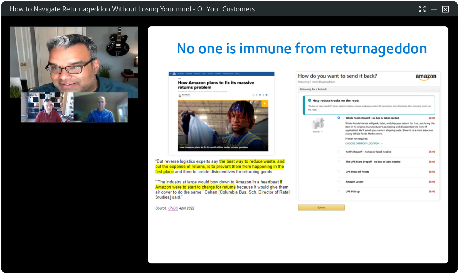Click the $0.00 price on Amazon Locker row
Screen dimensions: 459x274
pyautogui.click(x=432, y=182)
